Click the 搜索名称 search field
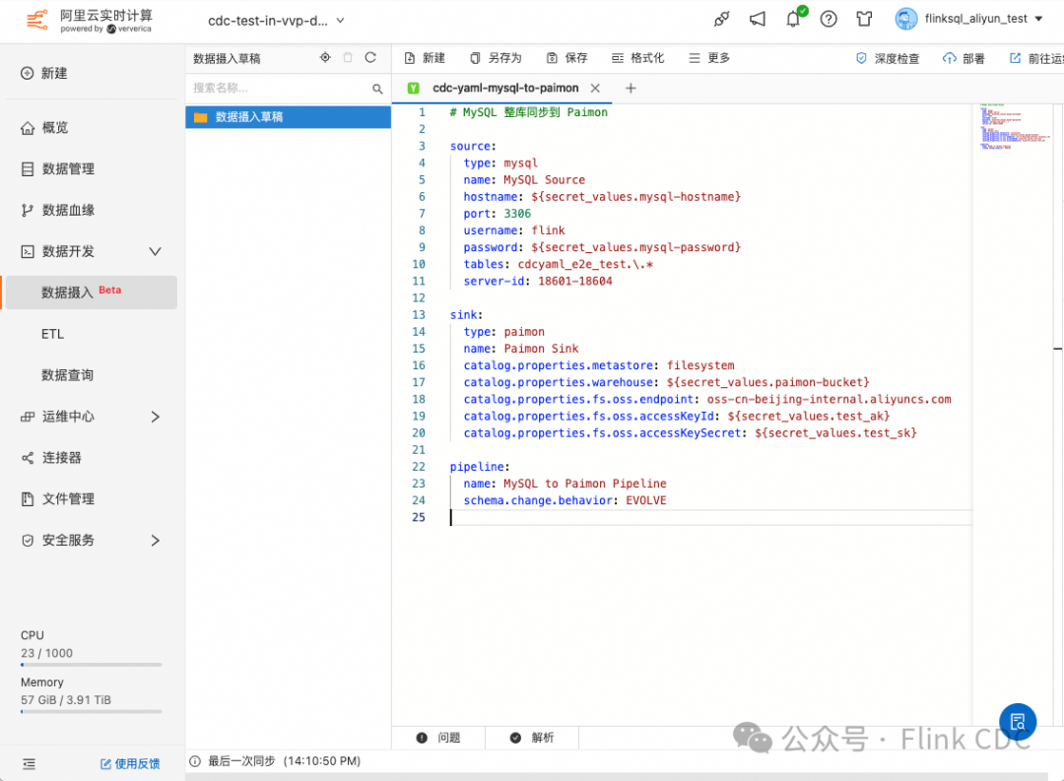Screen dimensions: 1064x781 tap(280, 89)
